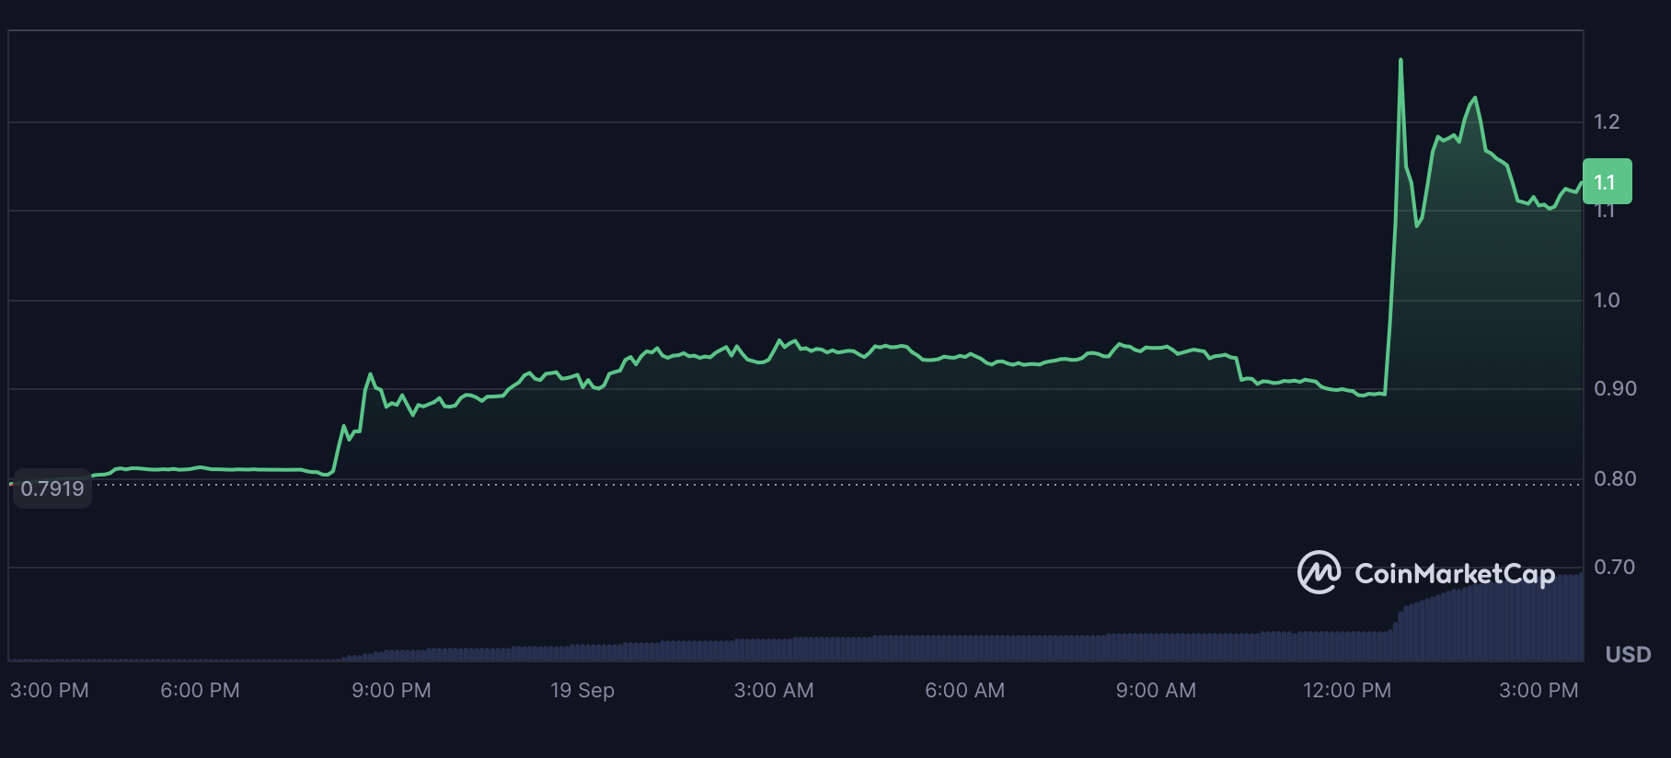
Task: Select the 3:00 AM time axis label
Action: [773, 690]
